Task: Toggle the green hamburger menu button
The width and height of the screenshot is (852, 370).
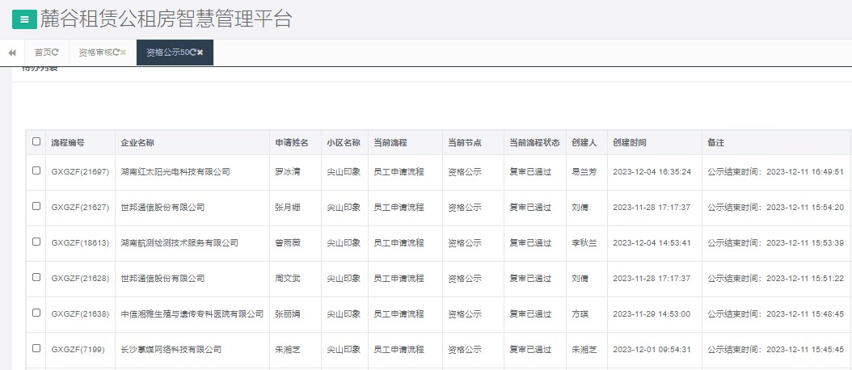Action: click(24, 19)
